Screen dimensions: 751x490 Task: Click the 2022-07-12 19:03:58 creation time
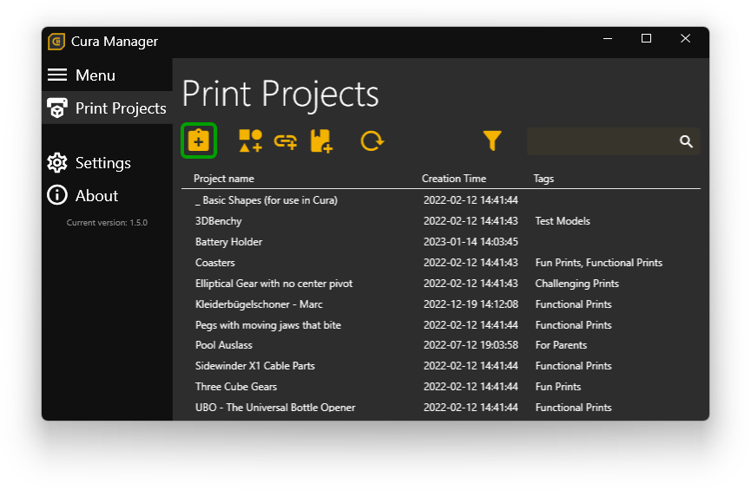471,345
